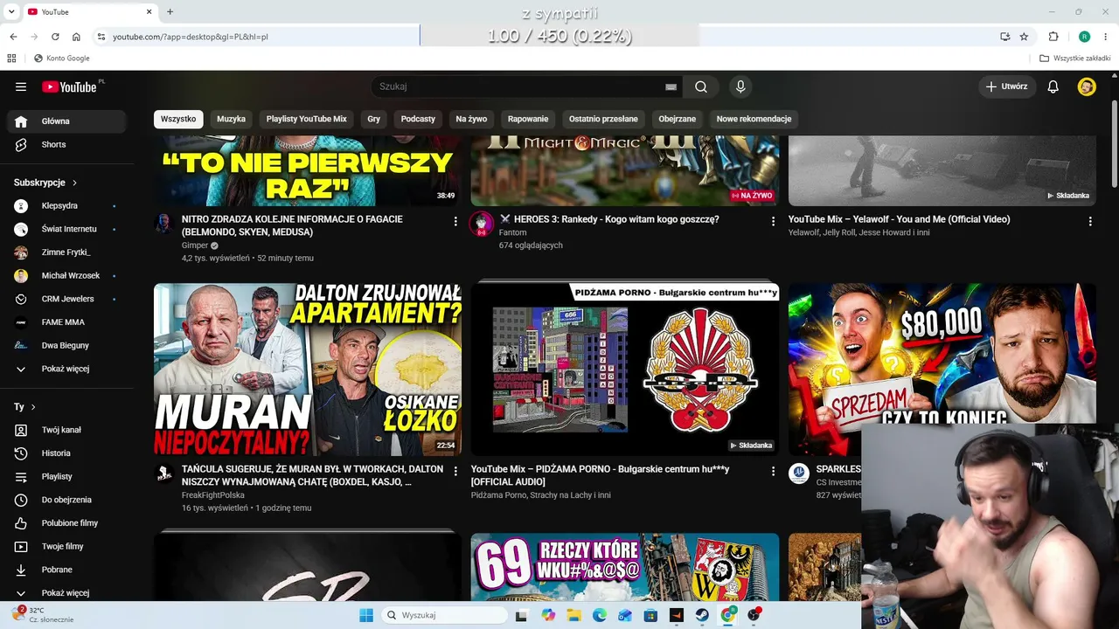Image resolution: width=1119 pixels, height=629 pixels.
Task: Select the Nowe rekomendacje chip
Action: 754,119
